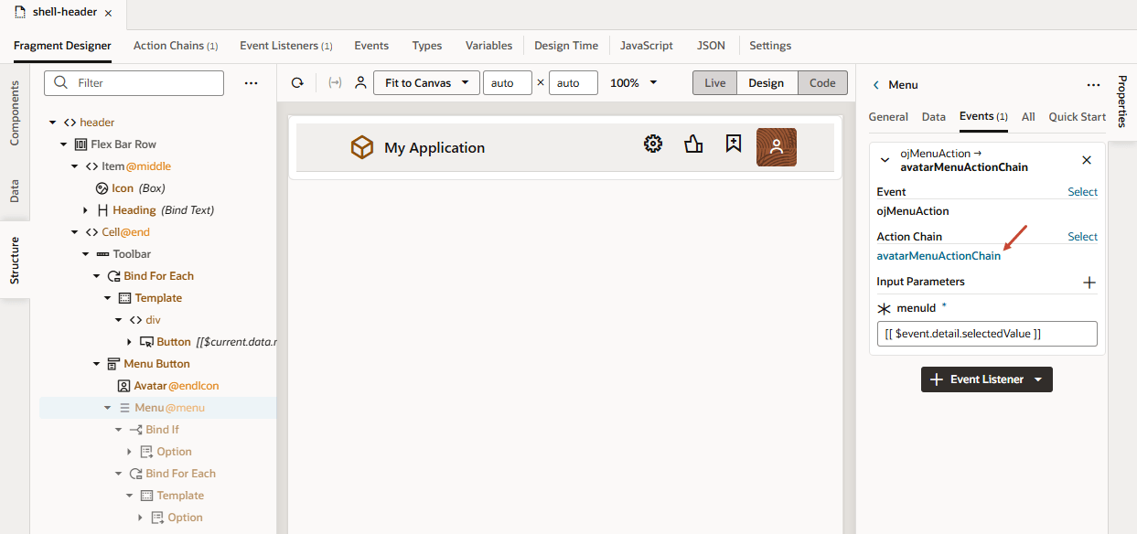This screenshot has width=1137, height=534.
Task: Switch the canvas to Code view
Action: point(821,82)
